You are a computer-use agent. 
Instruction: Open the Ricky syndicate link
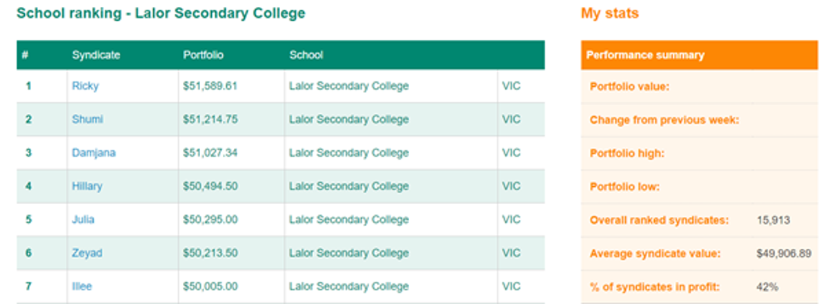(86, 86)
